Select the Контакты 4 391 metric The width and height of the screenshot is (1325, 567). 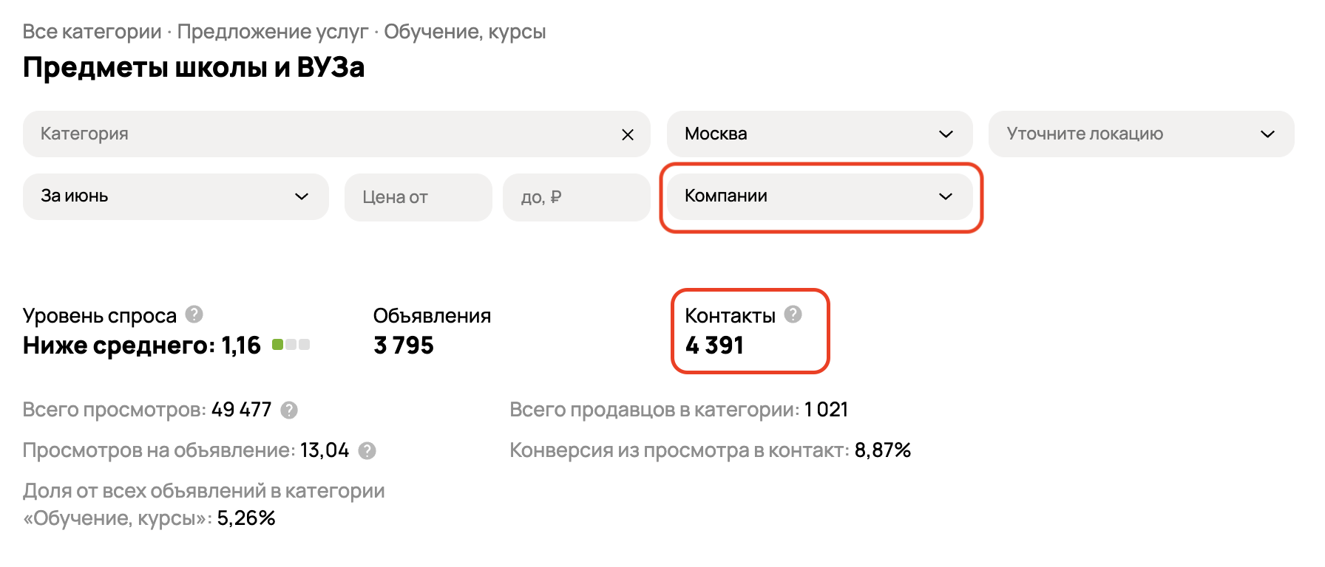click(x=750, y=331)
